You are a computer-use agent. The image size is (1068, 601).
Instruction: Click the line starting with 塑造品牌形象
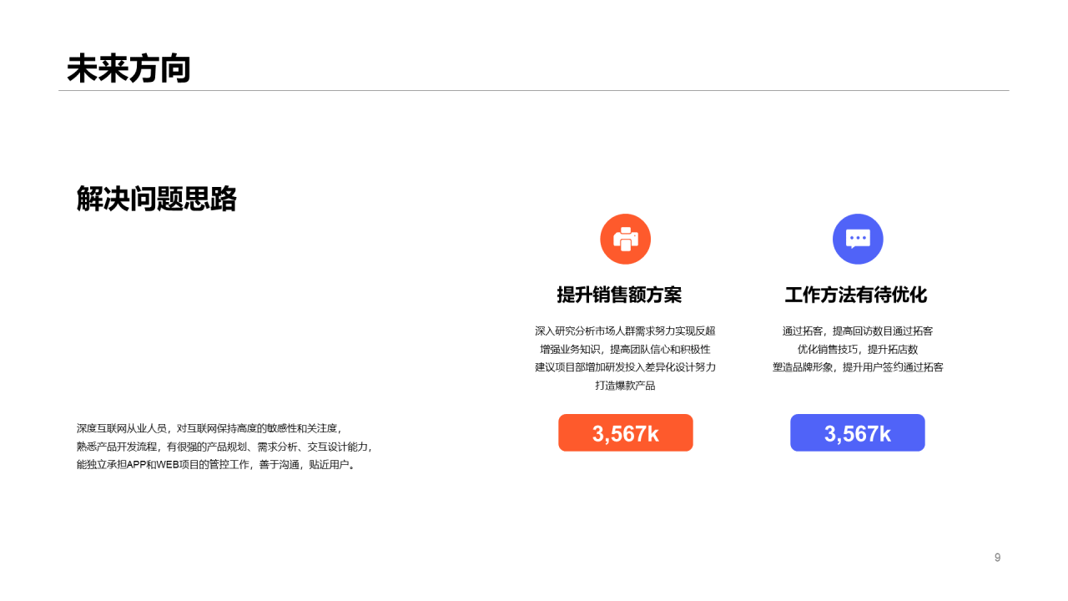(x=858, y=367)
